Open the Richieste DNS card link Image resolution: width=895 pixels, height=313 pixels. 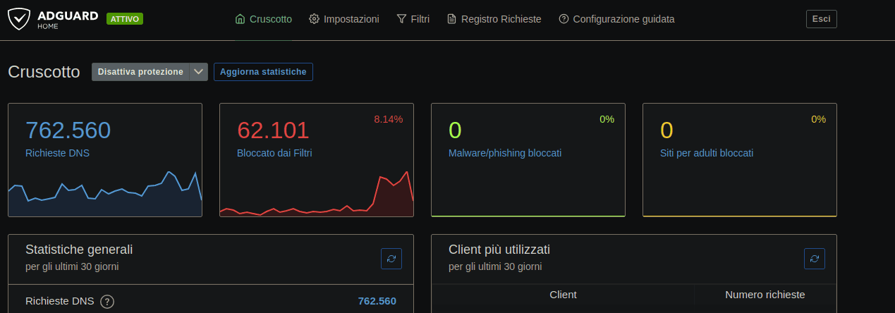(x=57, y=152)
